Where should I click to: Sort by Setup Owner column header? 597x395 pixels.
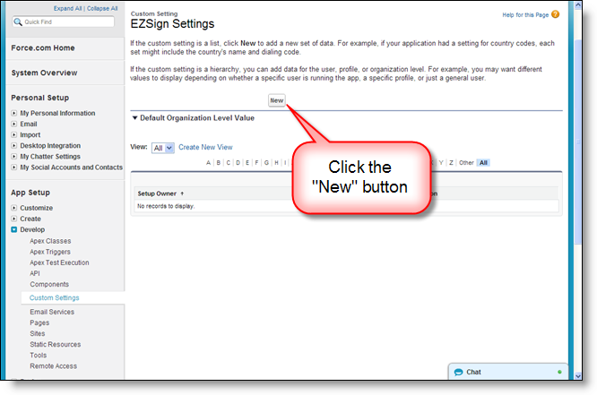pos(158,193)
